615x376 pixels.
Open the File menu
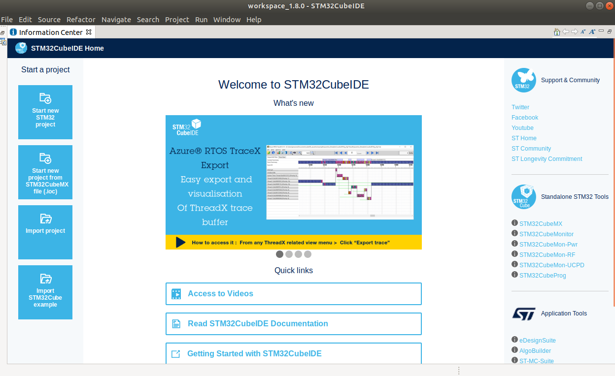(x=7, y=20)
